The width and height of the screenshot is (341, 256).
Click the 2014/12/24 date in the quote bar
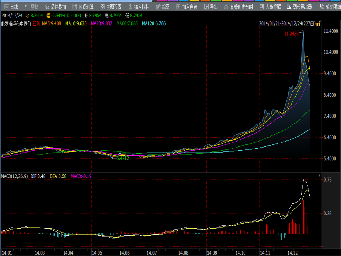12,16
